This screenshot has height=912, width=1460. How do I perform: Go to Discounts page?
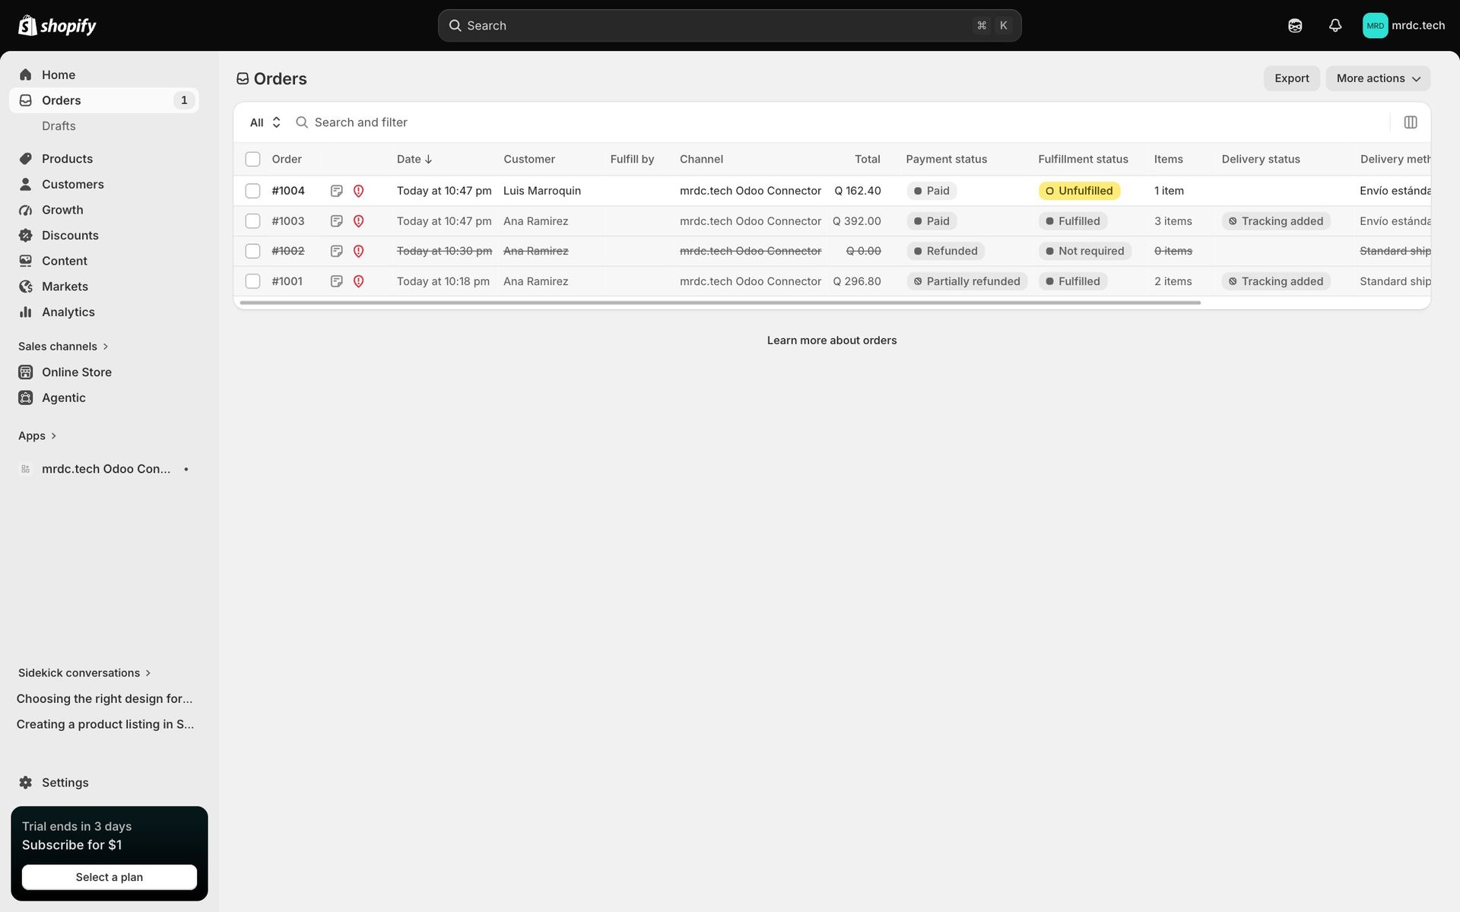[70, 236]
